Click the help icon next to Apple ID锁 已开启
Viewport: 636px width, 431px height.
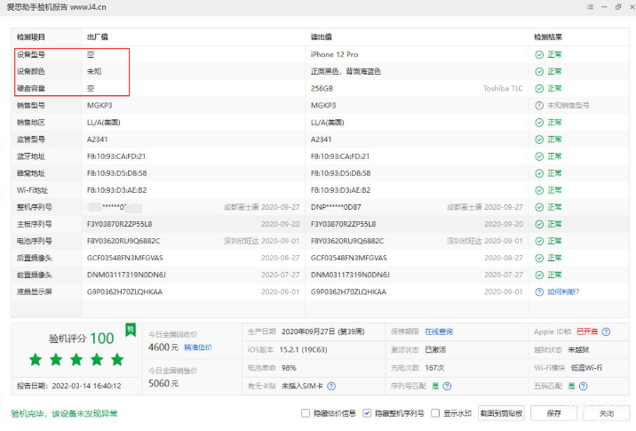(606, 331)
